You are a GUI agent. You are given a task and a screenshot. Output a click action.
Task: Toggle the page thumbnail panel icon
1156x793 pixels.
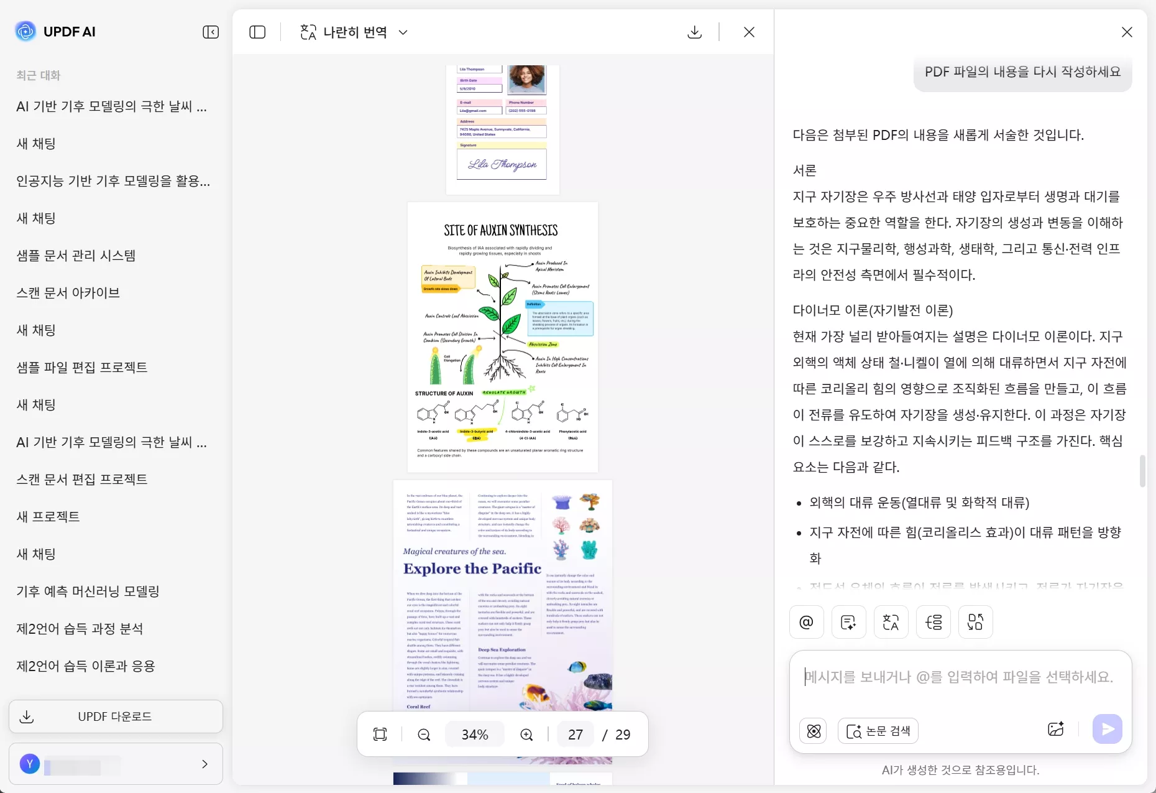click(x=257, y=32)
